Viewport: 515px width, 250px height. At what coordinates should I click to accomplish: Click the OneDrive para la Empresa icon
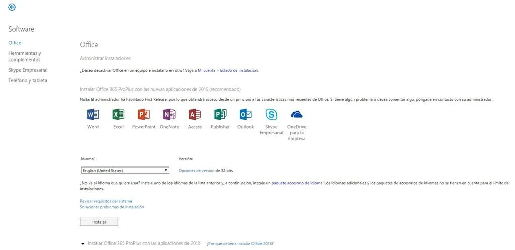[x=297, y=114]
